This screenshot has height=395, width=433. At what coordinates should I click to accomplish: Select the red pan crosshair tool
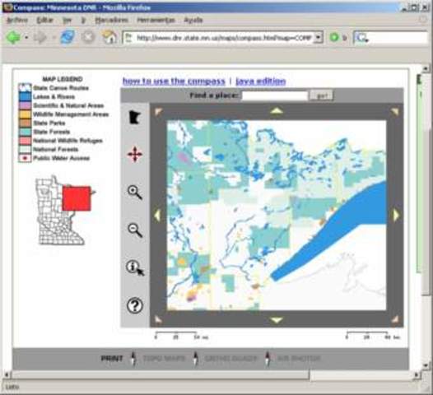tap(135, 155)
